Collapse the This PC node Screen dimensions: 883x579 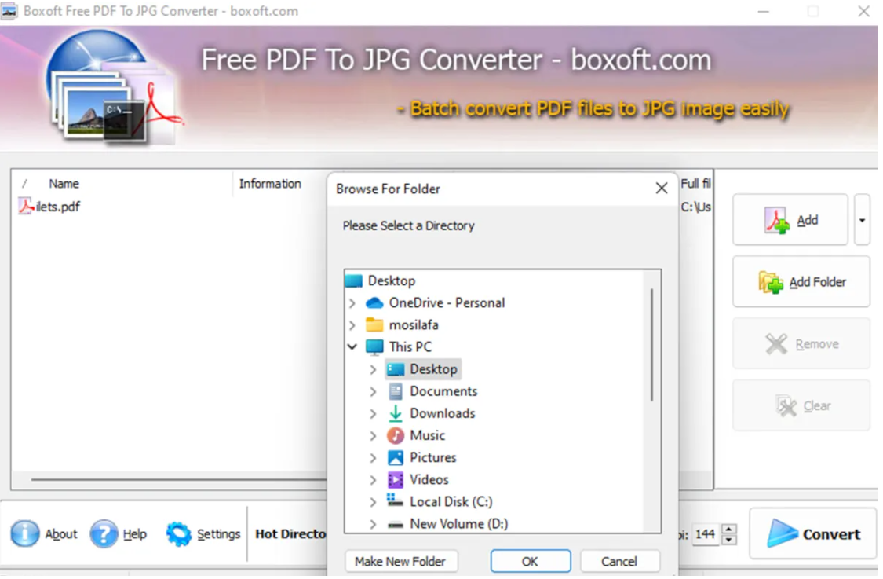(354, 348)
